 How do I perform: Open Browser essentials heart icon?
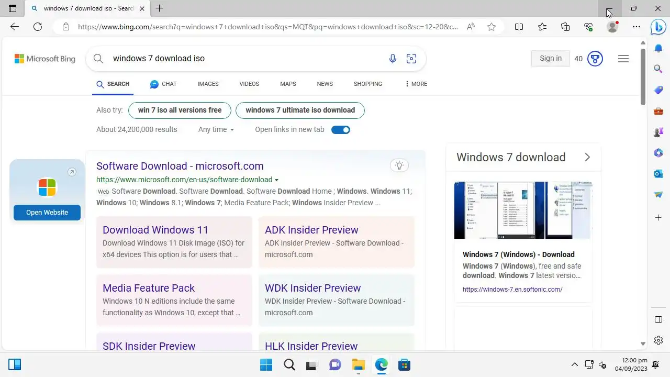[588, 27]
